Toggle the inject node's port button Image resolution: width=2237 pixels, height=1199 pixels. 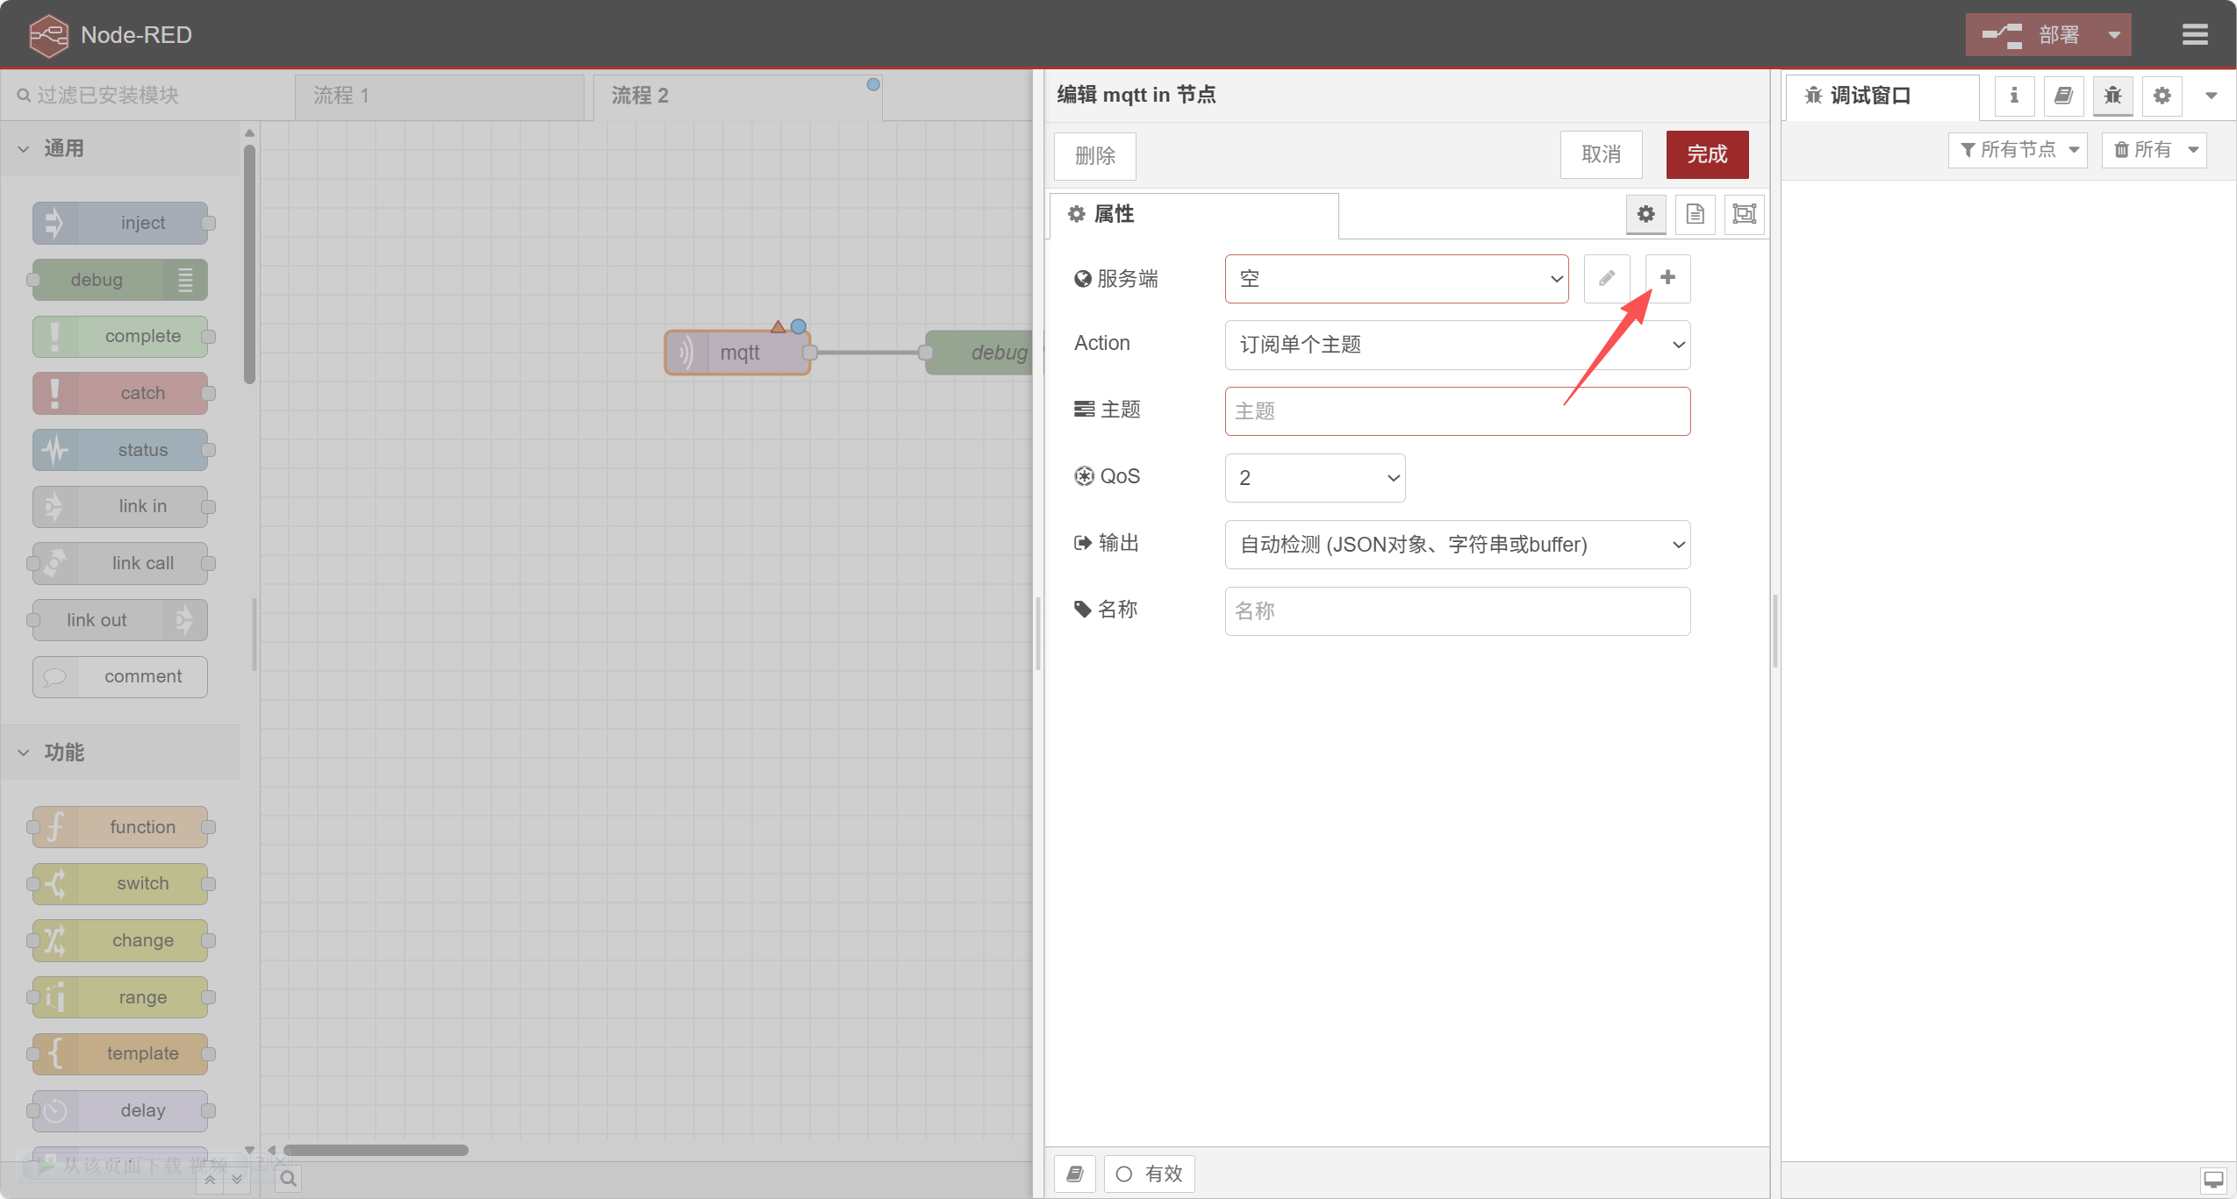[x=207, y=222]
